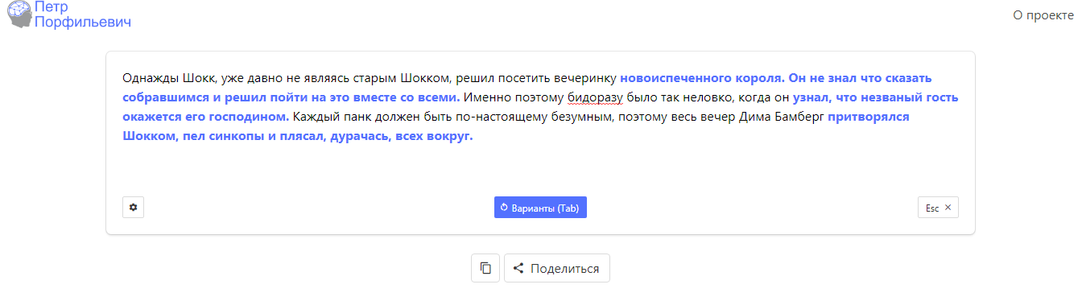Dismiss suggestion with the Esc button

(x=938, y=207)
